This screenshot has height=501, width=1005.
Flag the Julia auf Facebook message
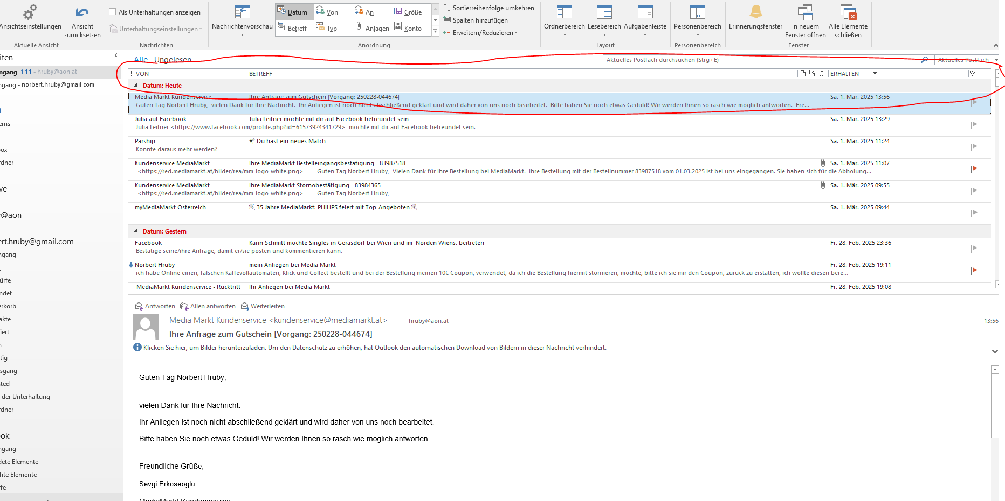tap(974, 125)
